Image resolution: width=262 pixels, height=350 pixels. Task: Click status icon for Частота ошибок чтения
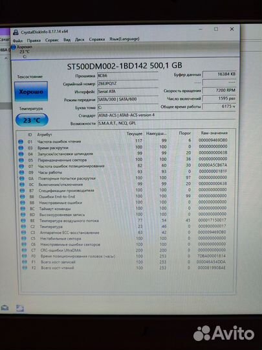(21, 142)
